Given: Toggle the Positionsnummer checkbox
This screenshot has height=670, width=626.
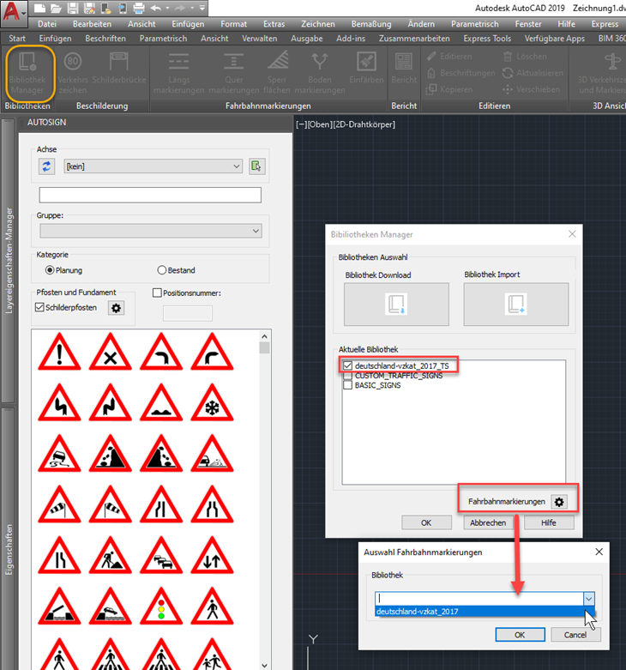Looking at the screenshot, I should coord(157,293).
